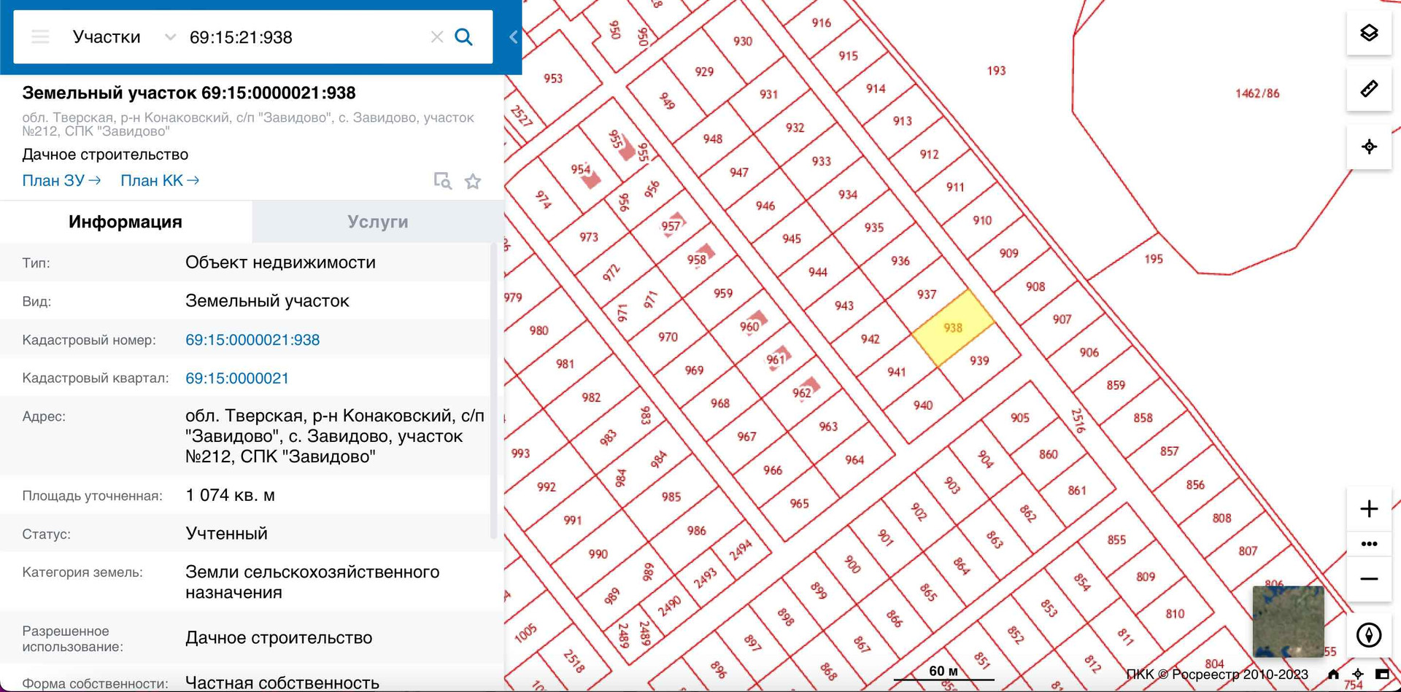1401x692 pixels.
Task: Select parcel 981 on the map
Action: click(565, 364)
